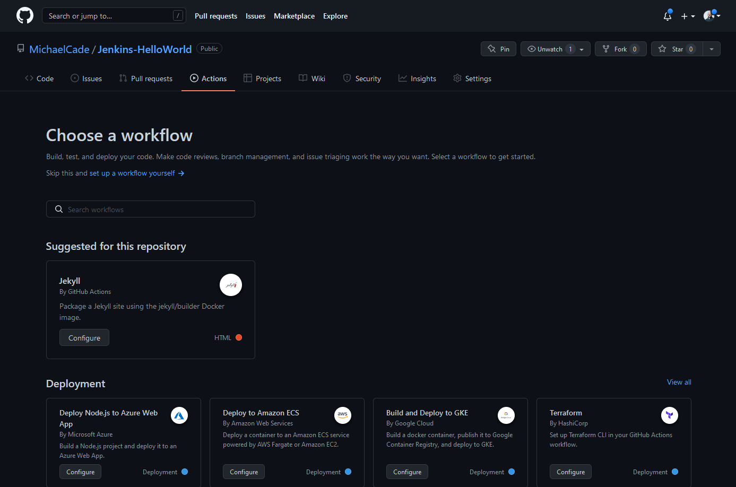This screenshot has width=736, height=487.
Task: Click the GitHub Octocat logo
Action: click(25, 15)
